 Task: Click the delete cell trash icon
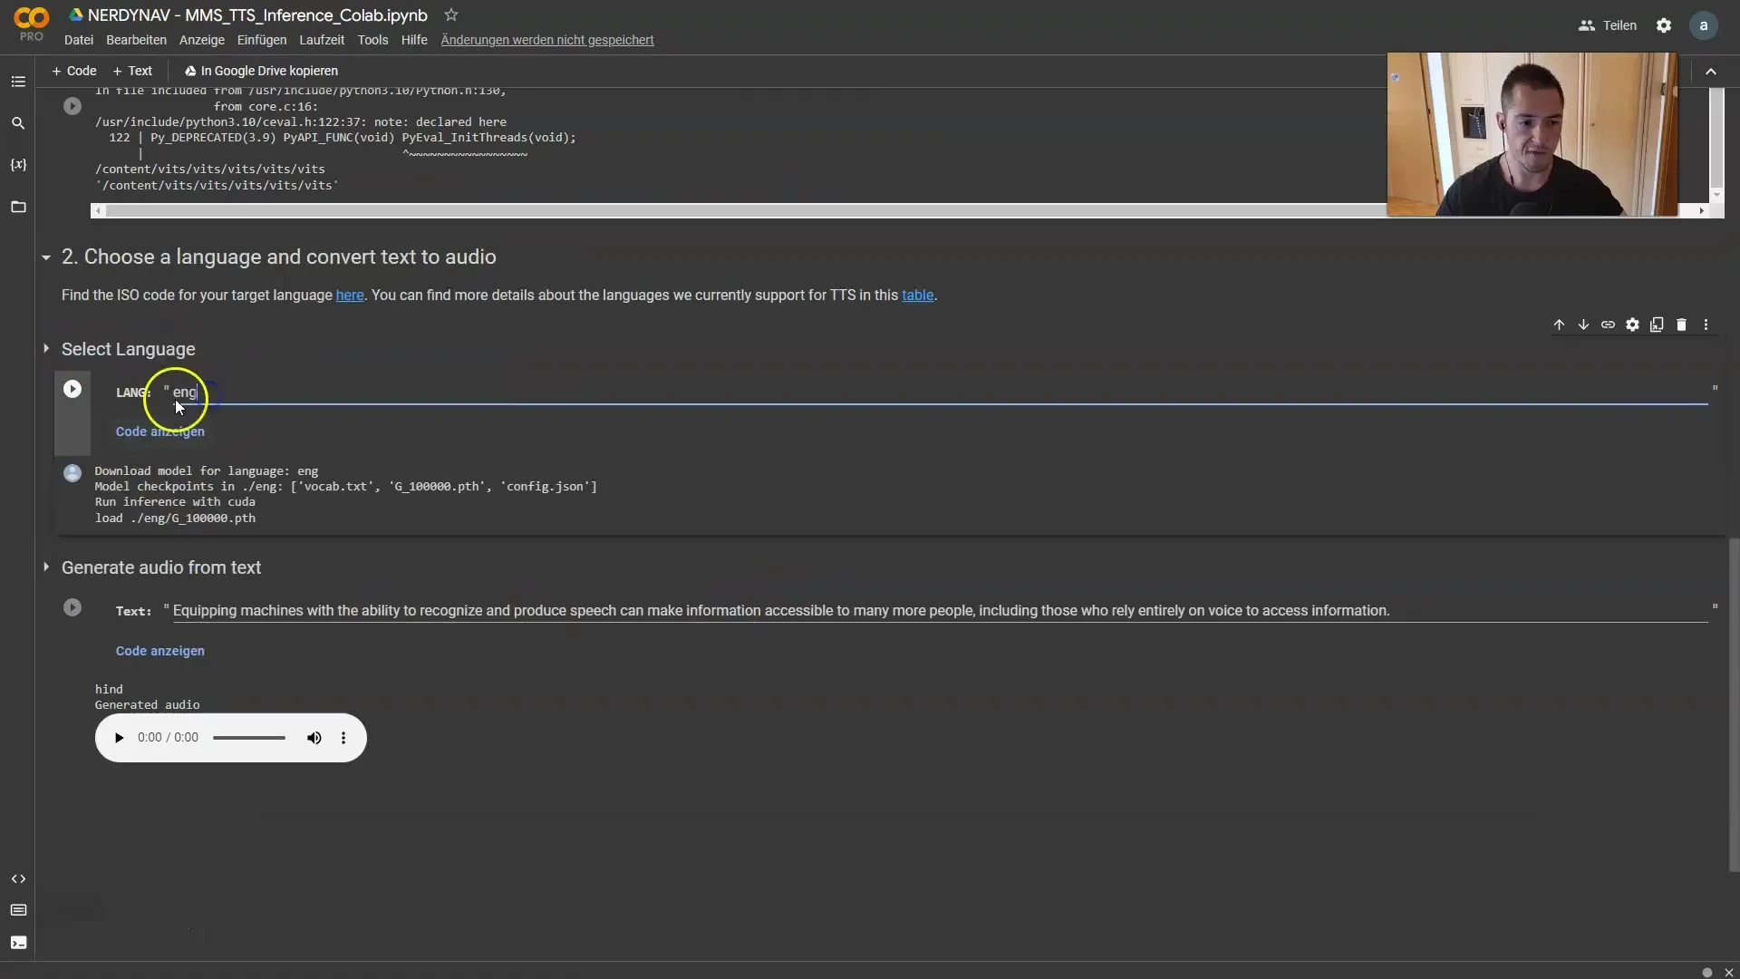point(1680,324)
